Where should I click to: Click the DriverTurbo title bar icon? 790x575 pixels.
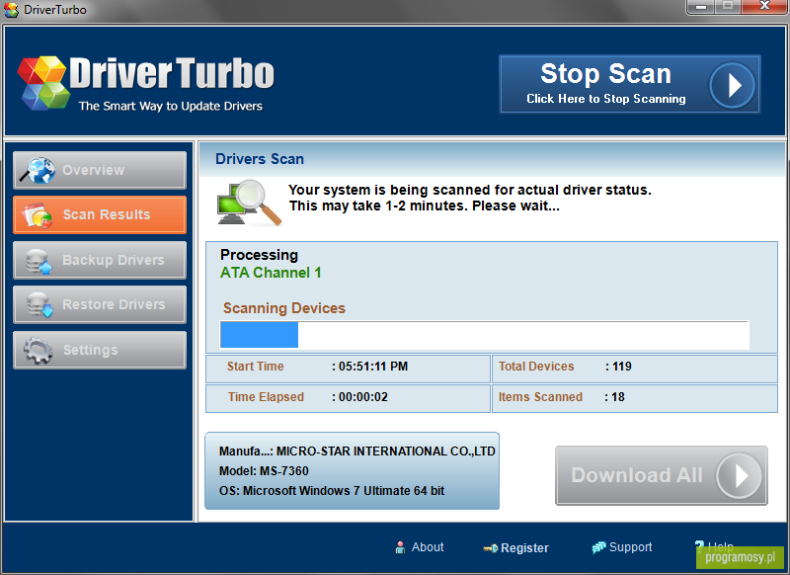(x=11, y=10)
